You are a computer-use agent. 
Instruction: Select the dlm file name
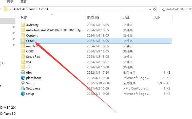pos(29,73)
